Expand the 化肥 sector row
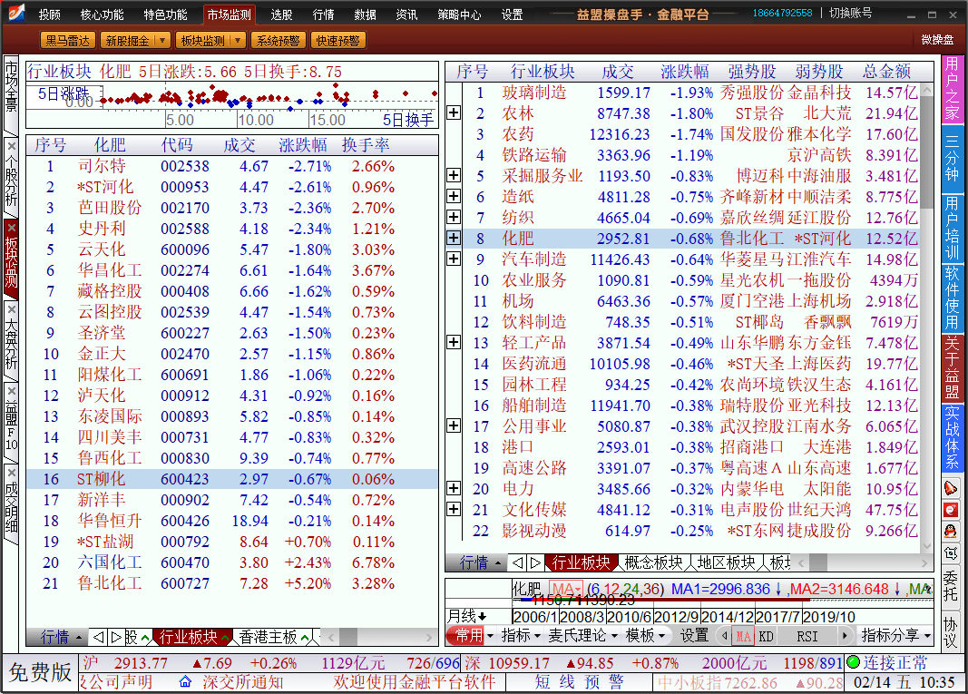Screen dimensions: 968x694 click(x=454, y=238)
